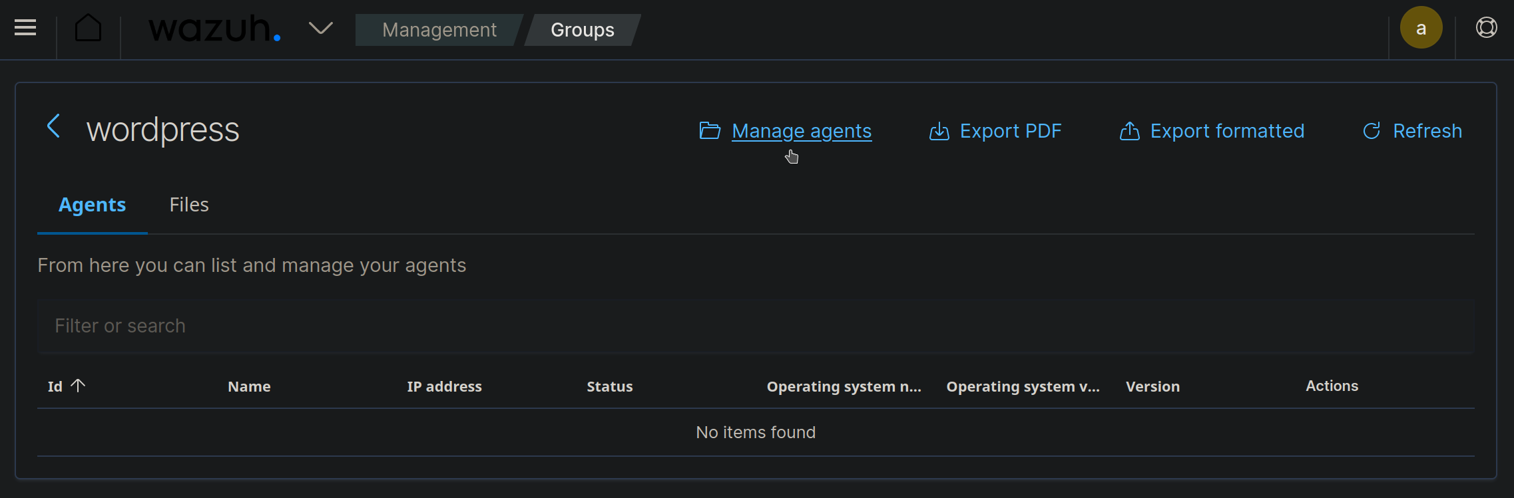Export the group as PDF
Image resolution: width=1514 pixels, height=498 pixels.
click(995, 131)
